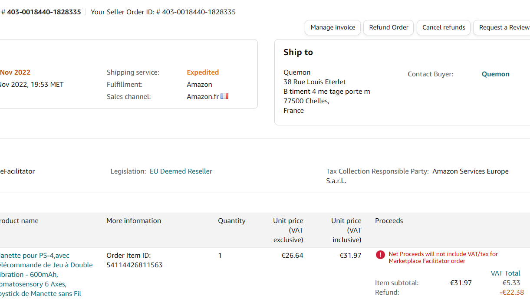Click the Seller Order ID text

[163, 12]
